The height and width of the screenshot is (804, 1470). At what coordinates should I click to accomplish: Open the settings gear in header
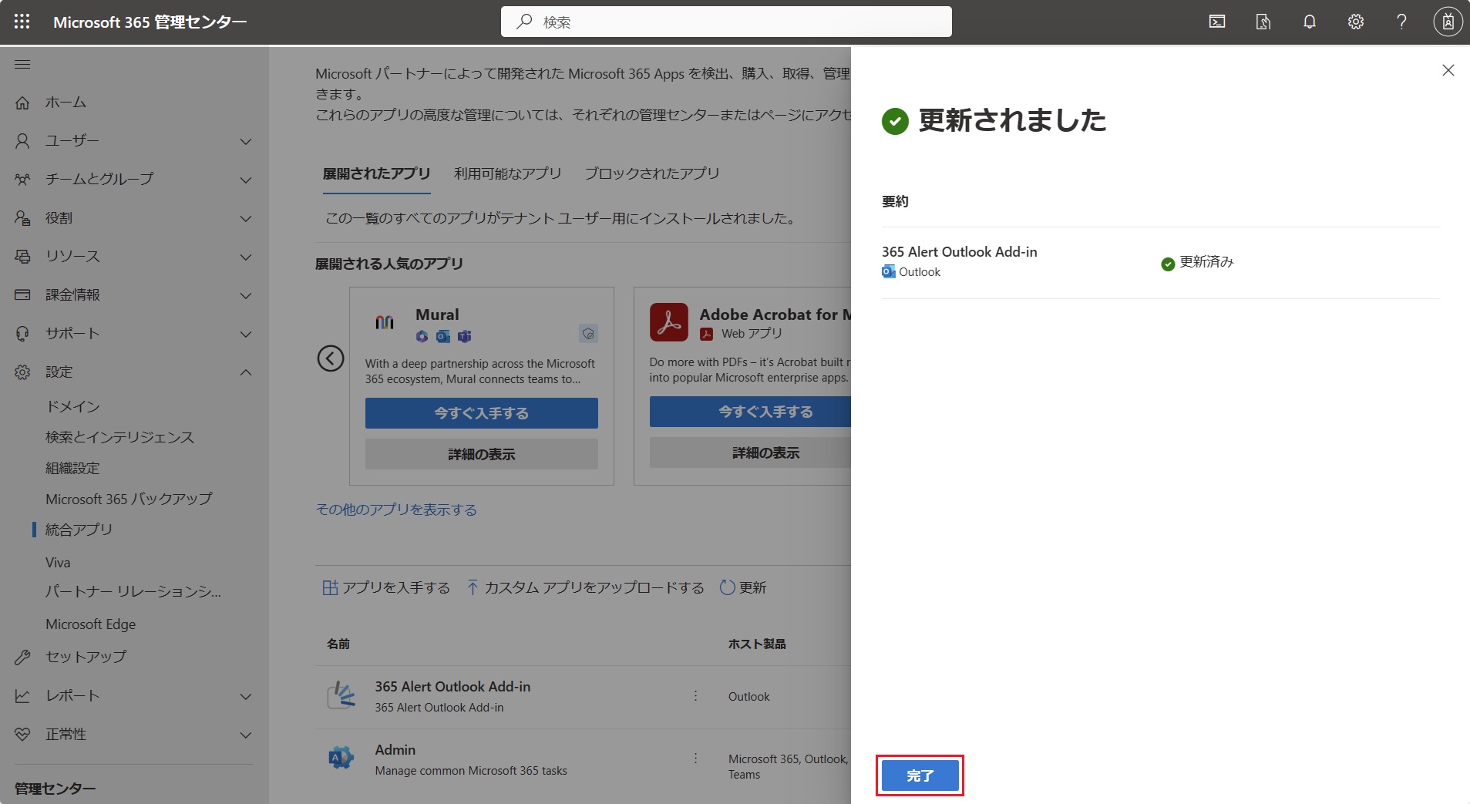point(1355,22)
